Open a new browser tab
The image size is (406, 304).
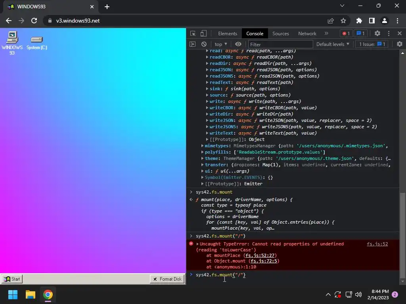(x=107, y=7)
